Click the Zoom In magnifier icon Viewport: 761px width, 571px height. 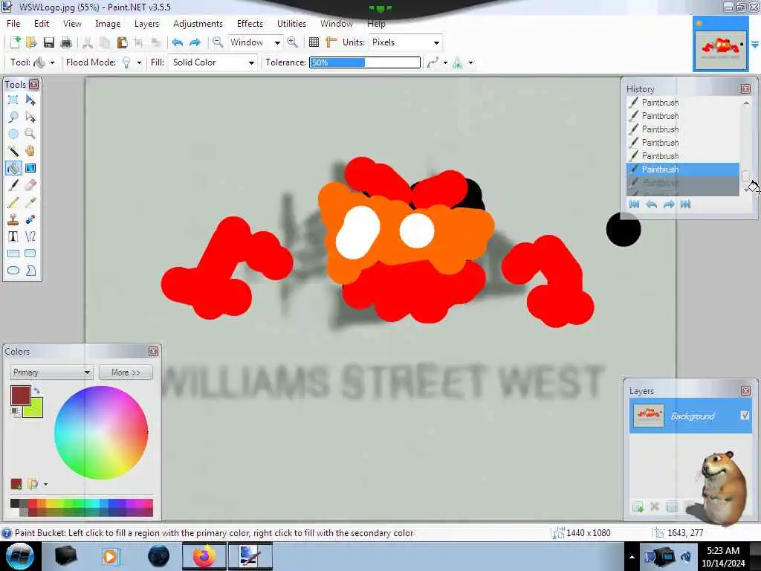pos(292,42)
